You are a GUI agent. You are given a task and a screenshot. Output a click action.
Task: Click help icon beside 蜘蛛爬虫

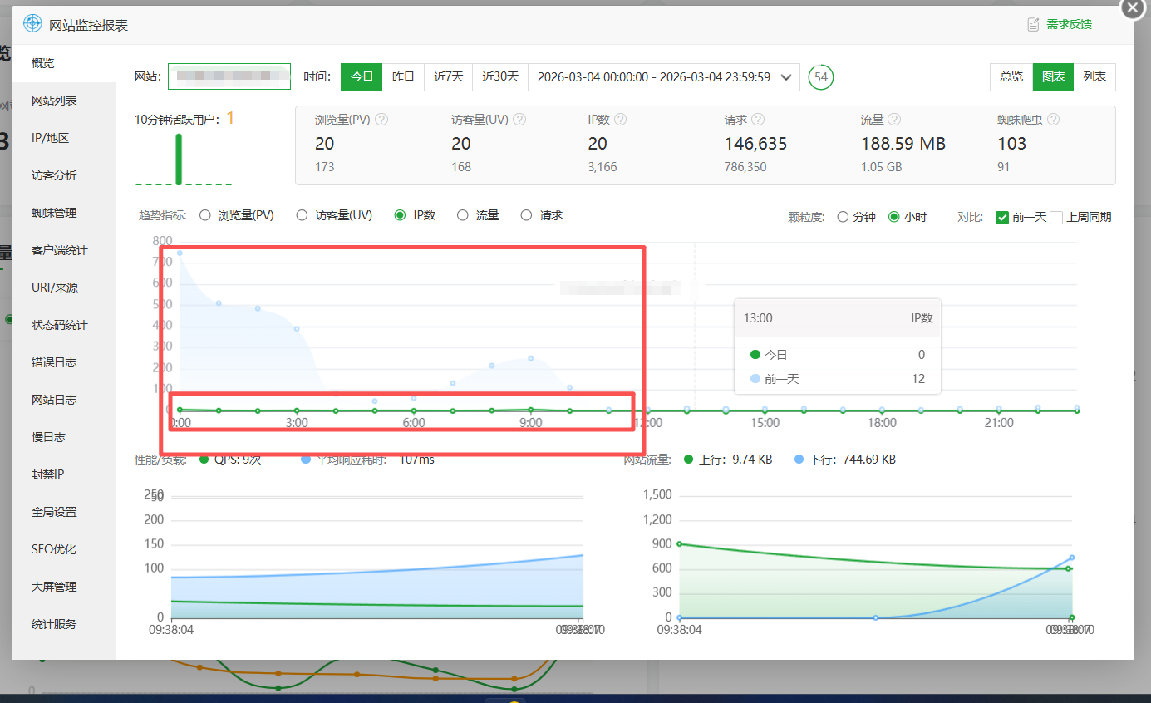click(1053, 120)
